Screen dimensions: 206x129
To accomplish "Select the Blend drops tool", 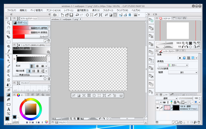I will coord(9,85).
